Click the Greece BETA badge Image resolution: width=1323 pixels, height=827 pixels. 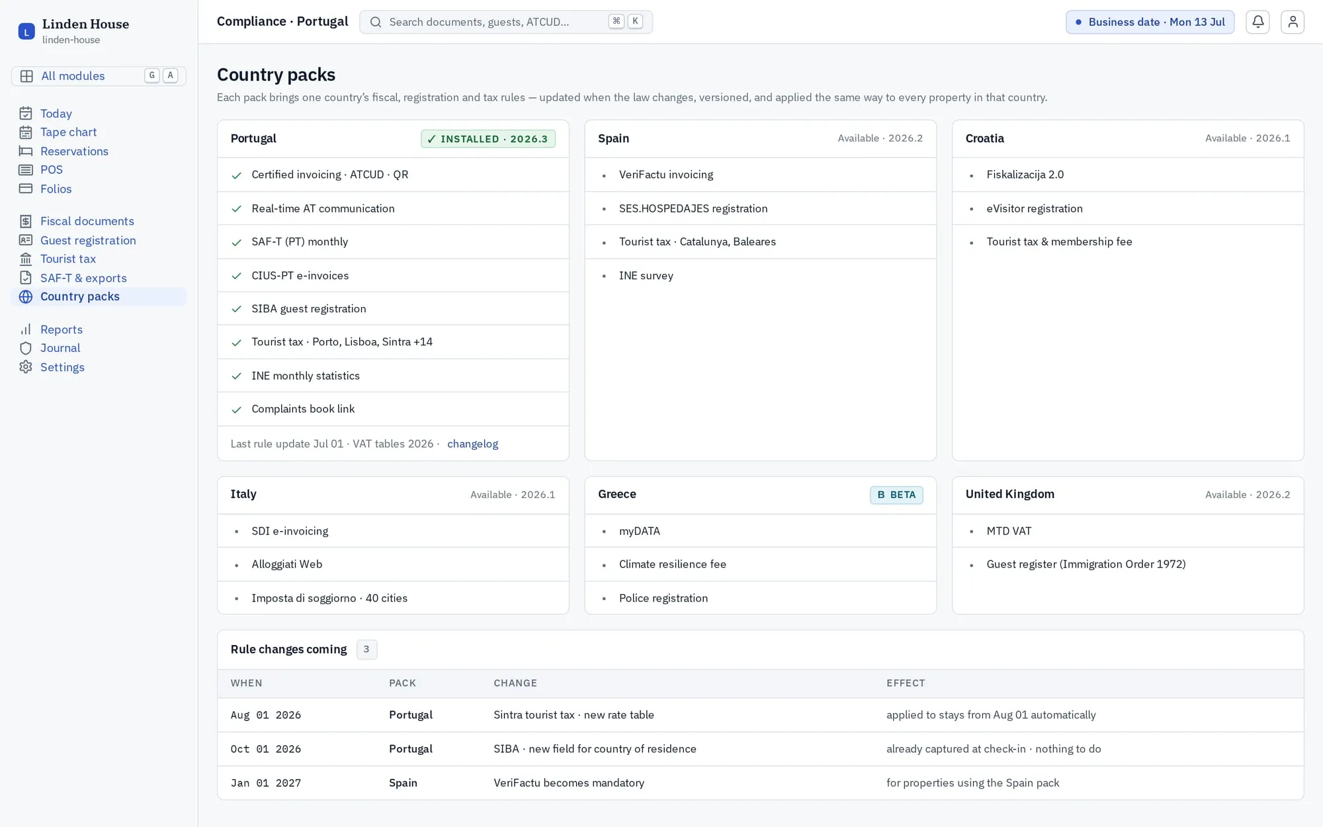click(x=896, y=495)
